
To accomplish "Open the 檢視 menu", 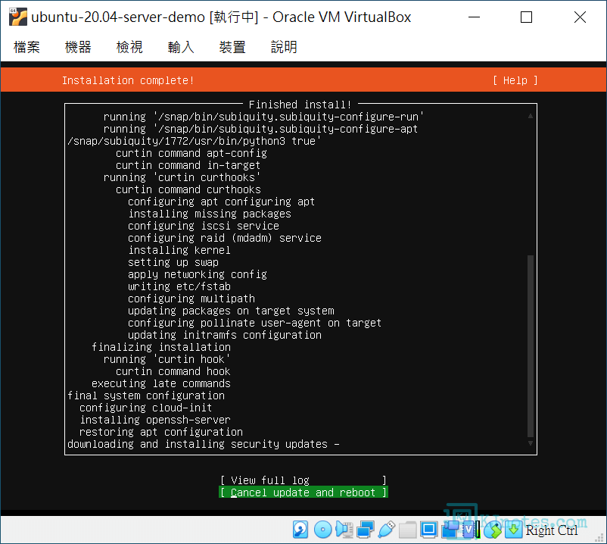I will point(129,47).
